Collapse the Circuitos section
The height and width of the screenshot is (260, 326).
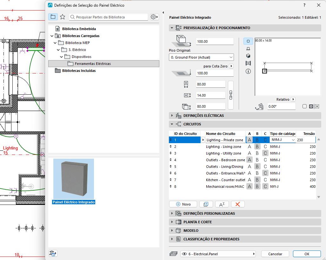(x=172, y=124)
